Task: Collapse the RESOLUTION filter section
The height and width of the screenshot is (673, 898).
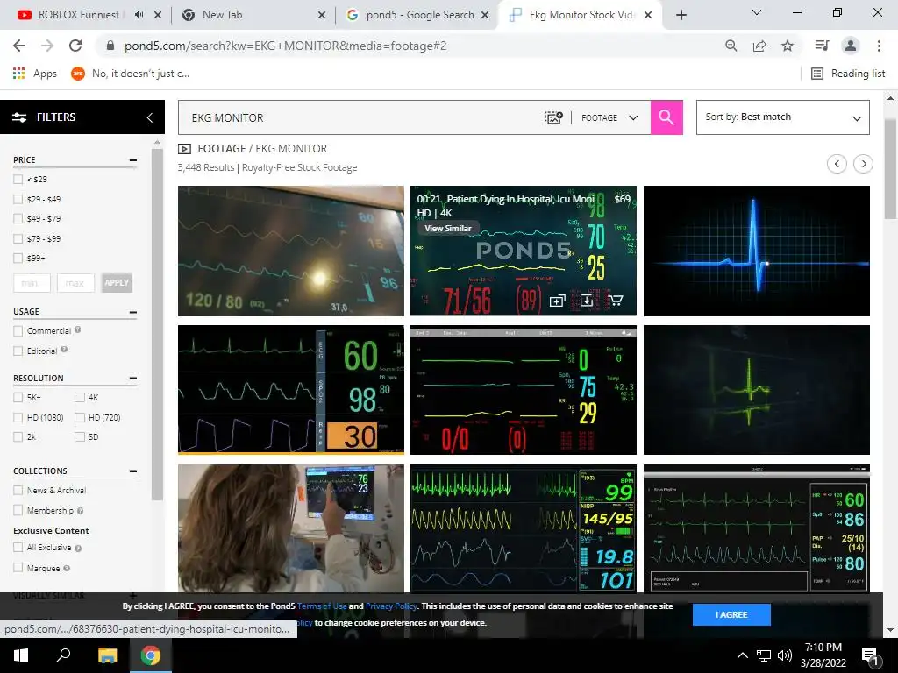Action: pyautogui.click(x=133, y=379)
